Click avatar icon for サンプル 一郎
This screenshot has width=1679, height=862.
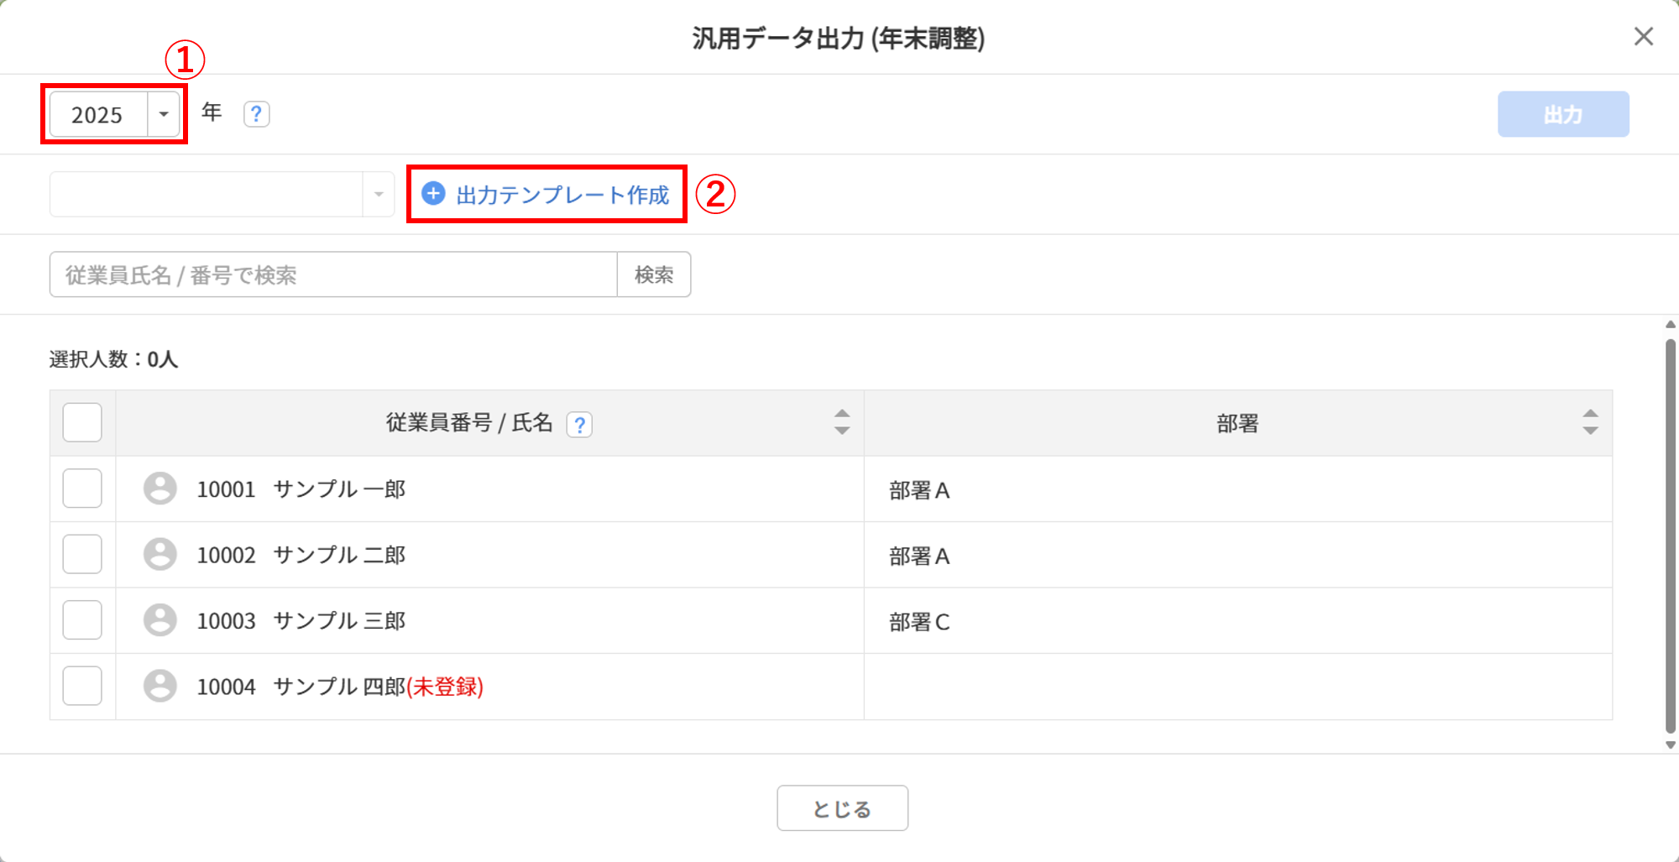[x=160, y=488]
